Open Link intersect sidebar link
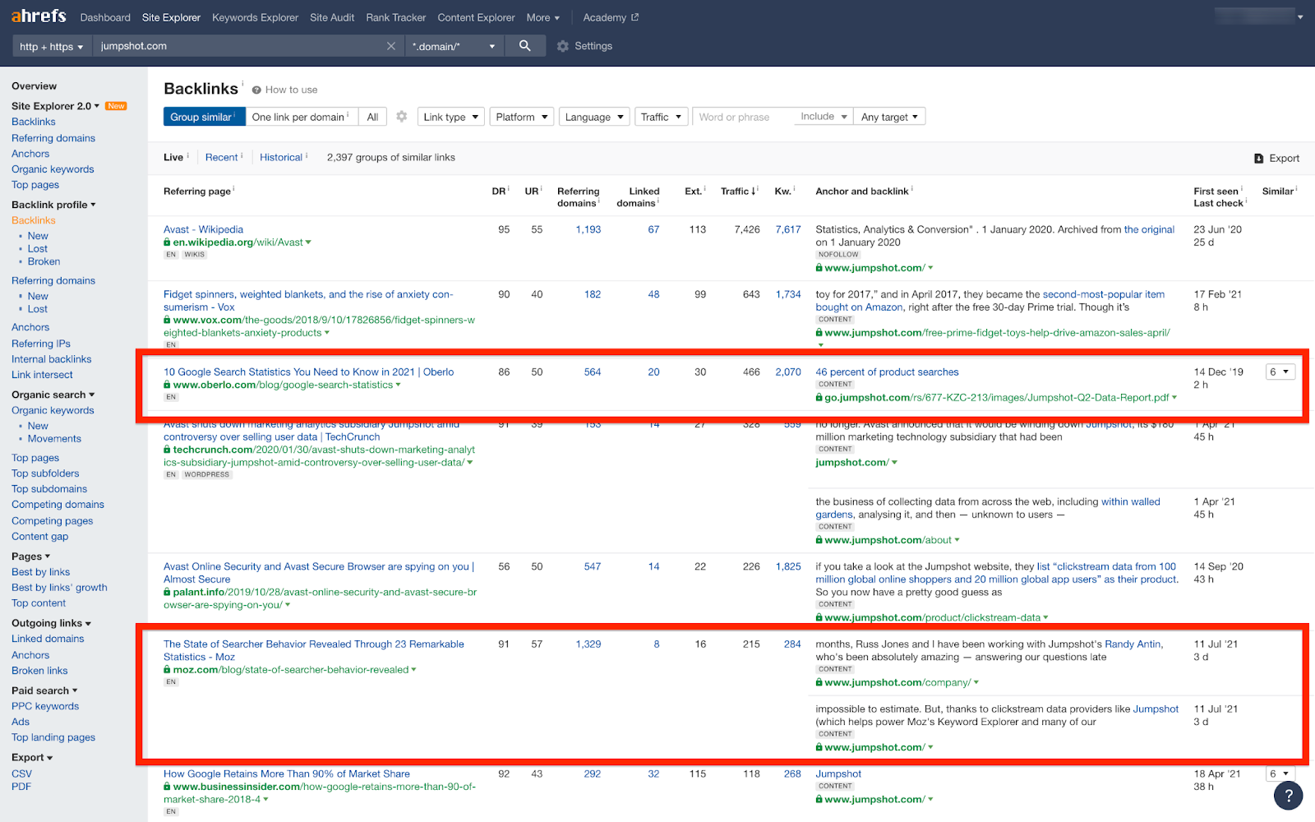The height and width of the screenshot is (822, 1315). coord(42,375)
